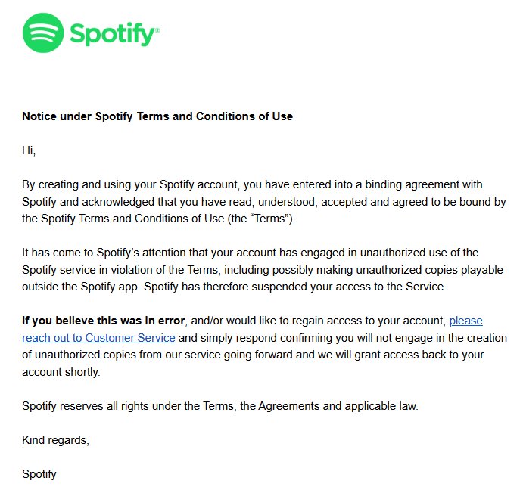Click the green Spotify circle logo icon
This screenshot has width=523, height=496.
(43, 33)
